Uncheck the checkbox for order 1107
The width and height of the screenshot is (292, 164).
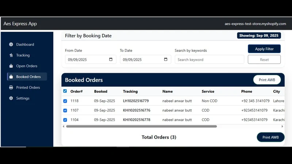click(65, 110)
